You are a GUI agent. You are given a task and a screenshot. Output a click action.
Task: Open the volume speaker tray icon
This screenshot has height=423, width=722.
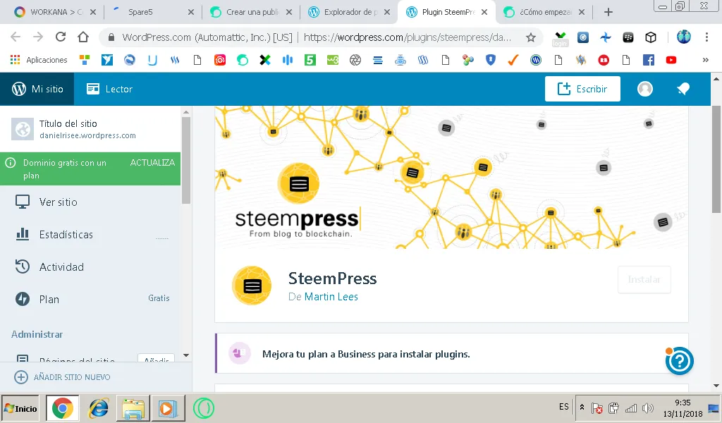click(x=648, y=407)
